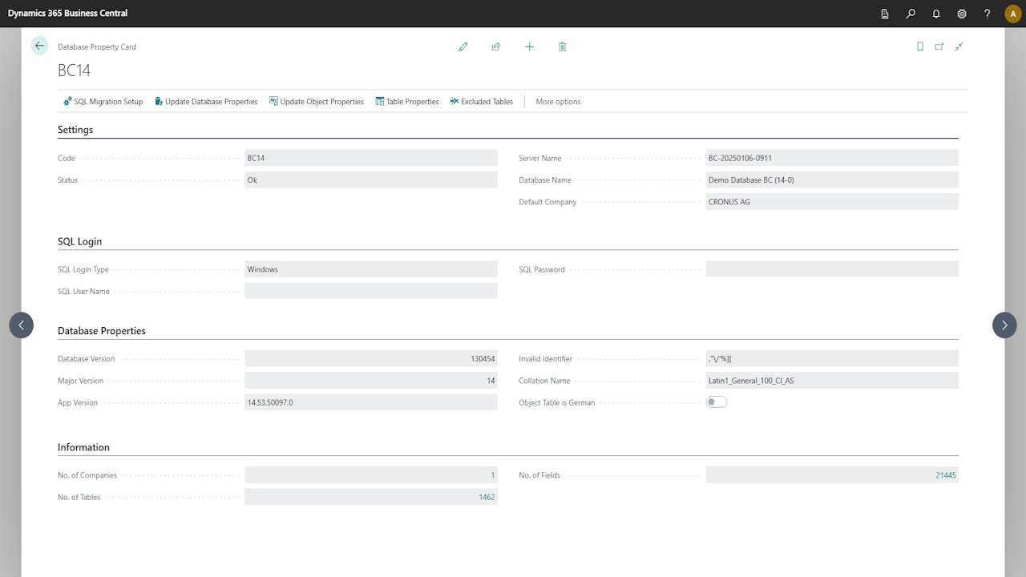
Task: Click the Code field BC14
Action: point(371,158)
